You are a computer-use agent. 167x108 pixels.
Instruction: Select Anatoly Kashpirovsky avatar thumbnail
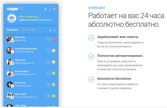10,50
